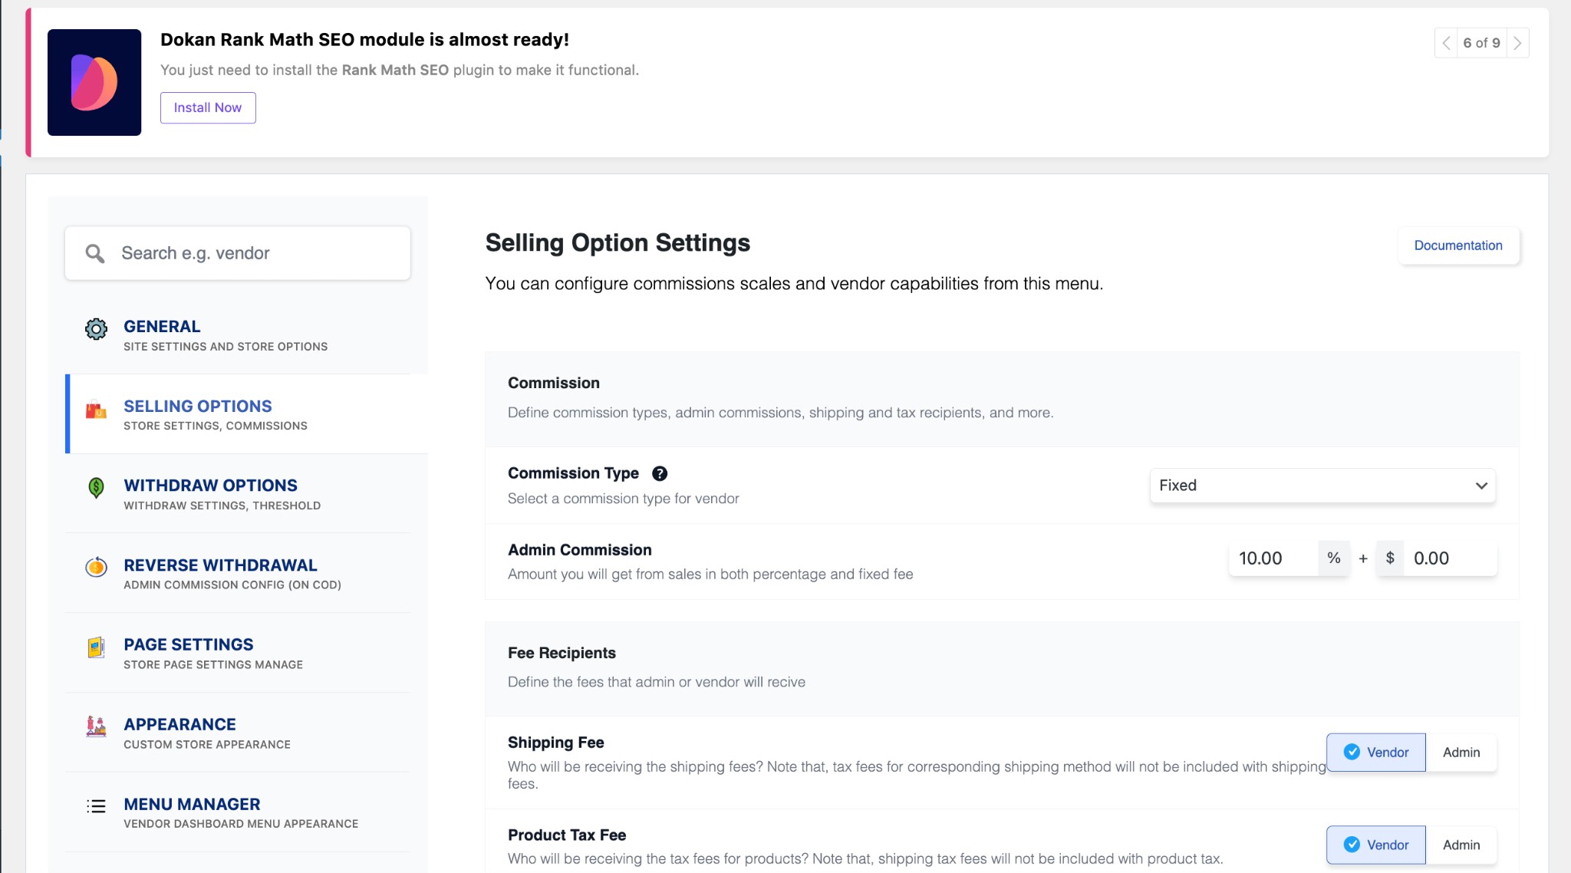Open the Commission Type dropdown
The image size is (1571, 873).
1321,485
